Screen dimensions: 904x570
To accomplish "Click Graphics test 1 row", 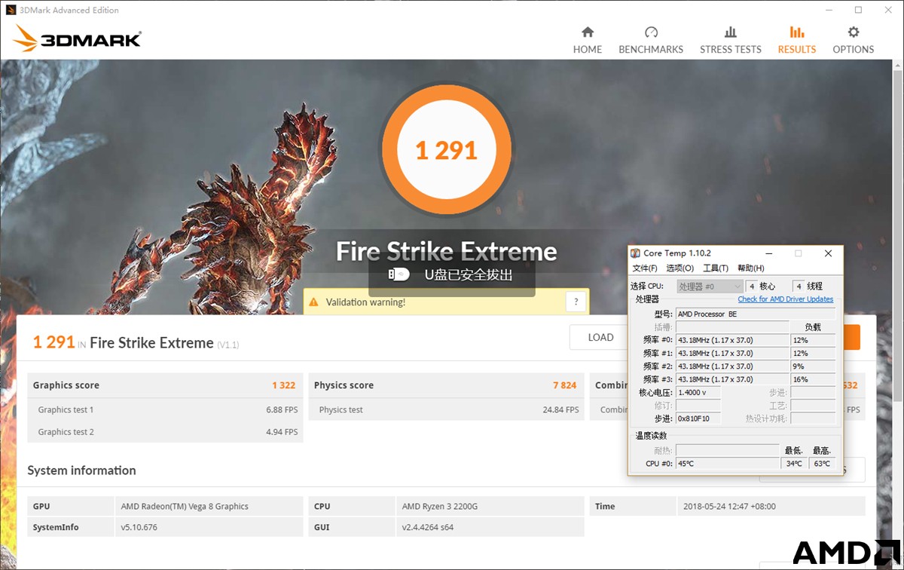I will click(165, 410).
